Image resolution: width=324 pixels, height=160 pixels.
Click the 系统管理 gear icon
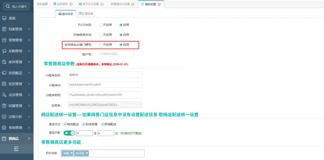click(4, 128)
